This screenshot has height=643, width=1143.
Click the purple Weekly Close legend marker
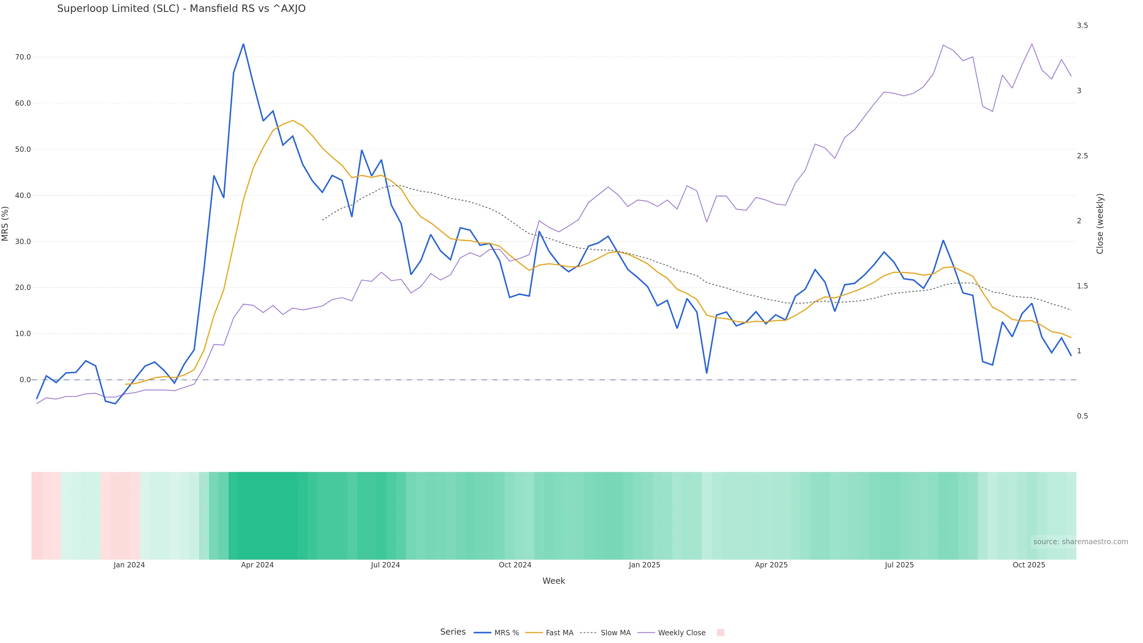(646, 633)
